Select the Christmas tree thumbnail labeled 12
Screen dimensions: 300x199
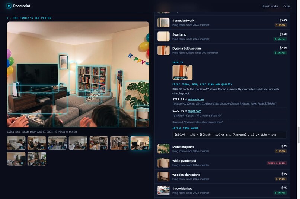coord(16,159)
